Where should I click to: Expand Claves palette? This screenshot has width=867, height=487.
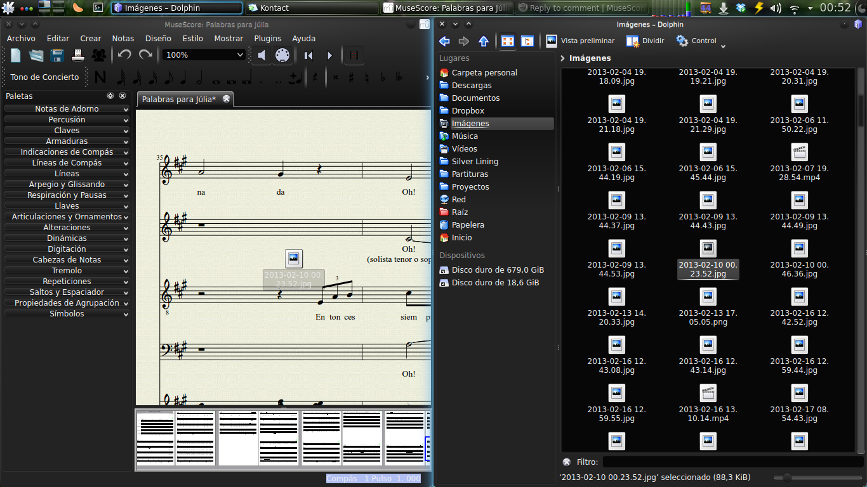[67, 131]
